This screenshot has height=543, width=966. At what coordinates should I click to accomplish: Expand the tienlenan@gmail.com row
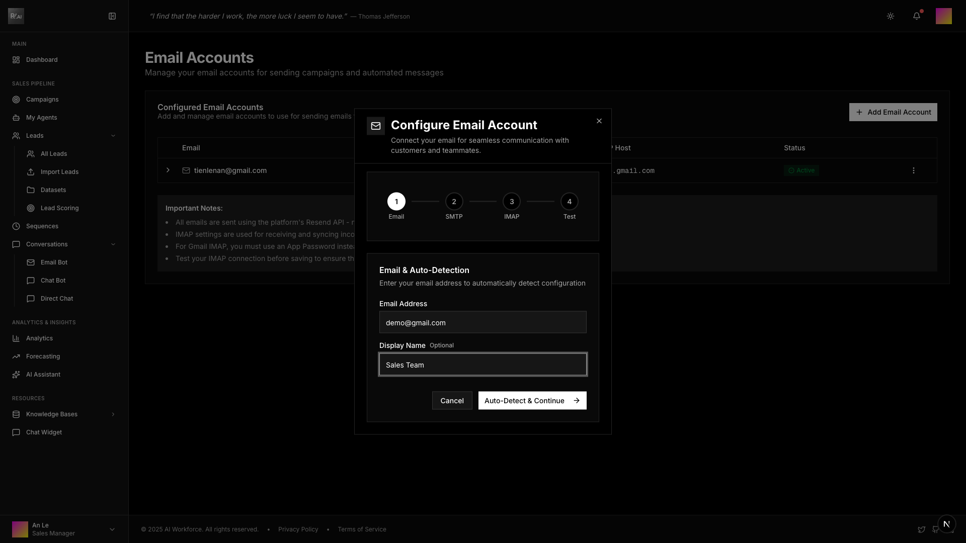point(168,170)
